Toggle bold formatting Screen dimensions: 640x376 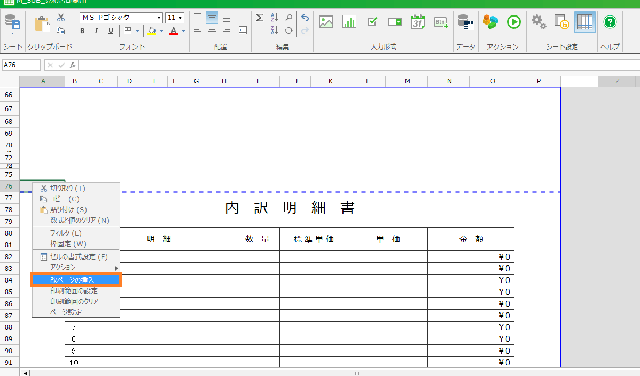pyautogui.click(x=82, y=31)
